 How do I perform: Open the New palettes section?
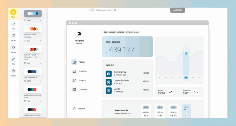13,14
